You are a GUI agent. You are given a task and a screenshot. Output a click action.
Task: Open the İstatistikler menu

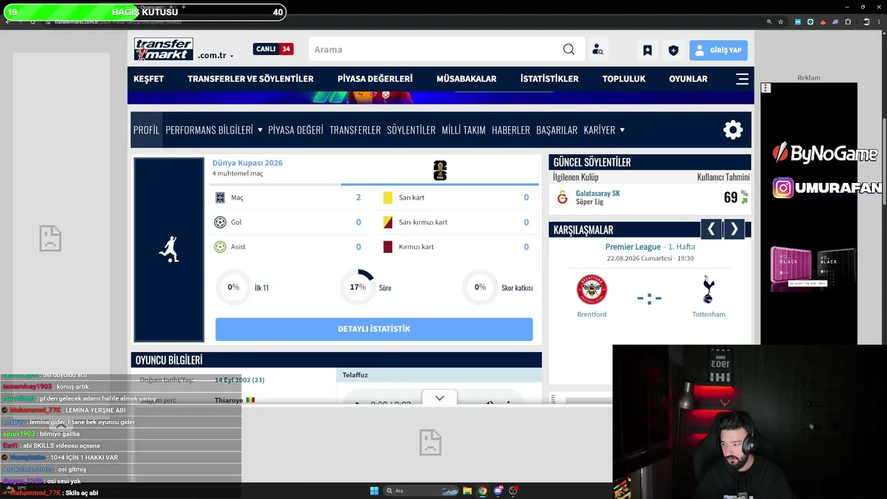point(550,79)
